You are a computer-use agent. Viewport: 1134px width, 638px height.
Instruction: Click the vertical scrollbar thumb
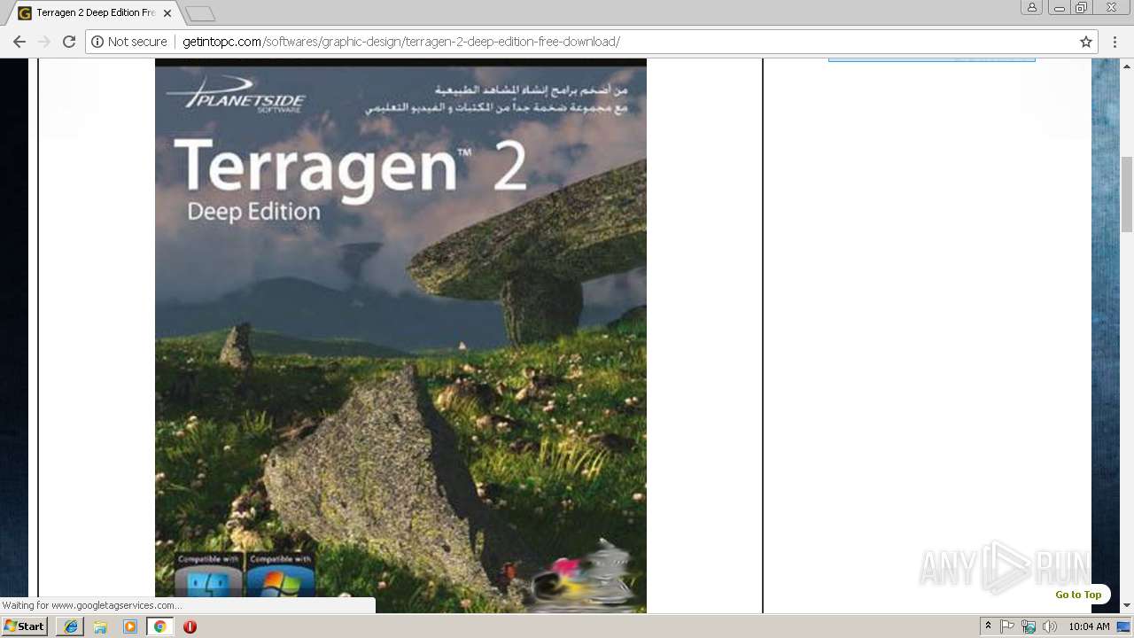pyautogui.click(x=1127, y=194)
